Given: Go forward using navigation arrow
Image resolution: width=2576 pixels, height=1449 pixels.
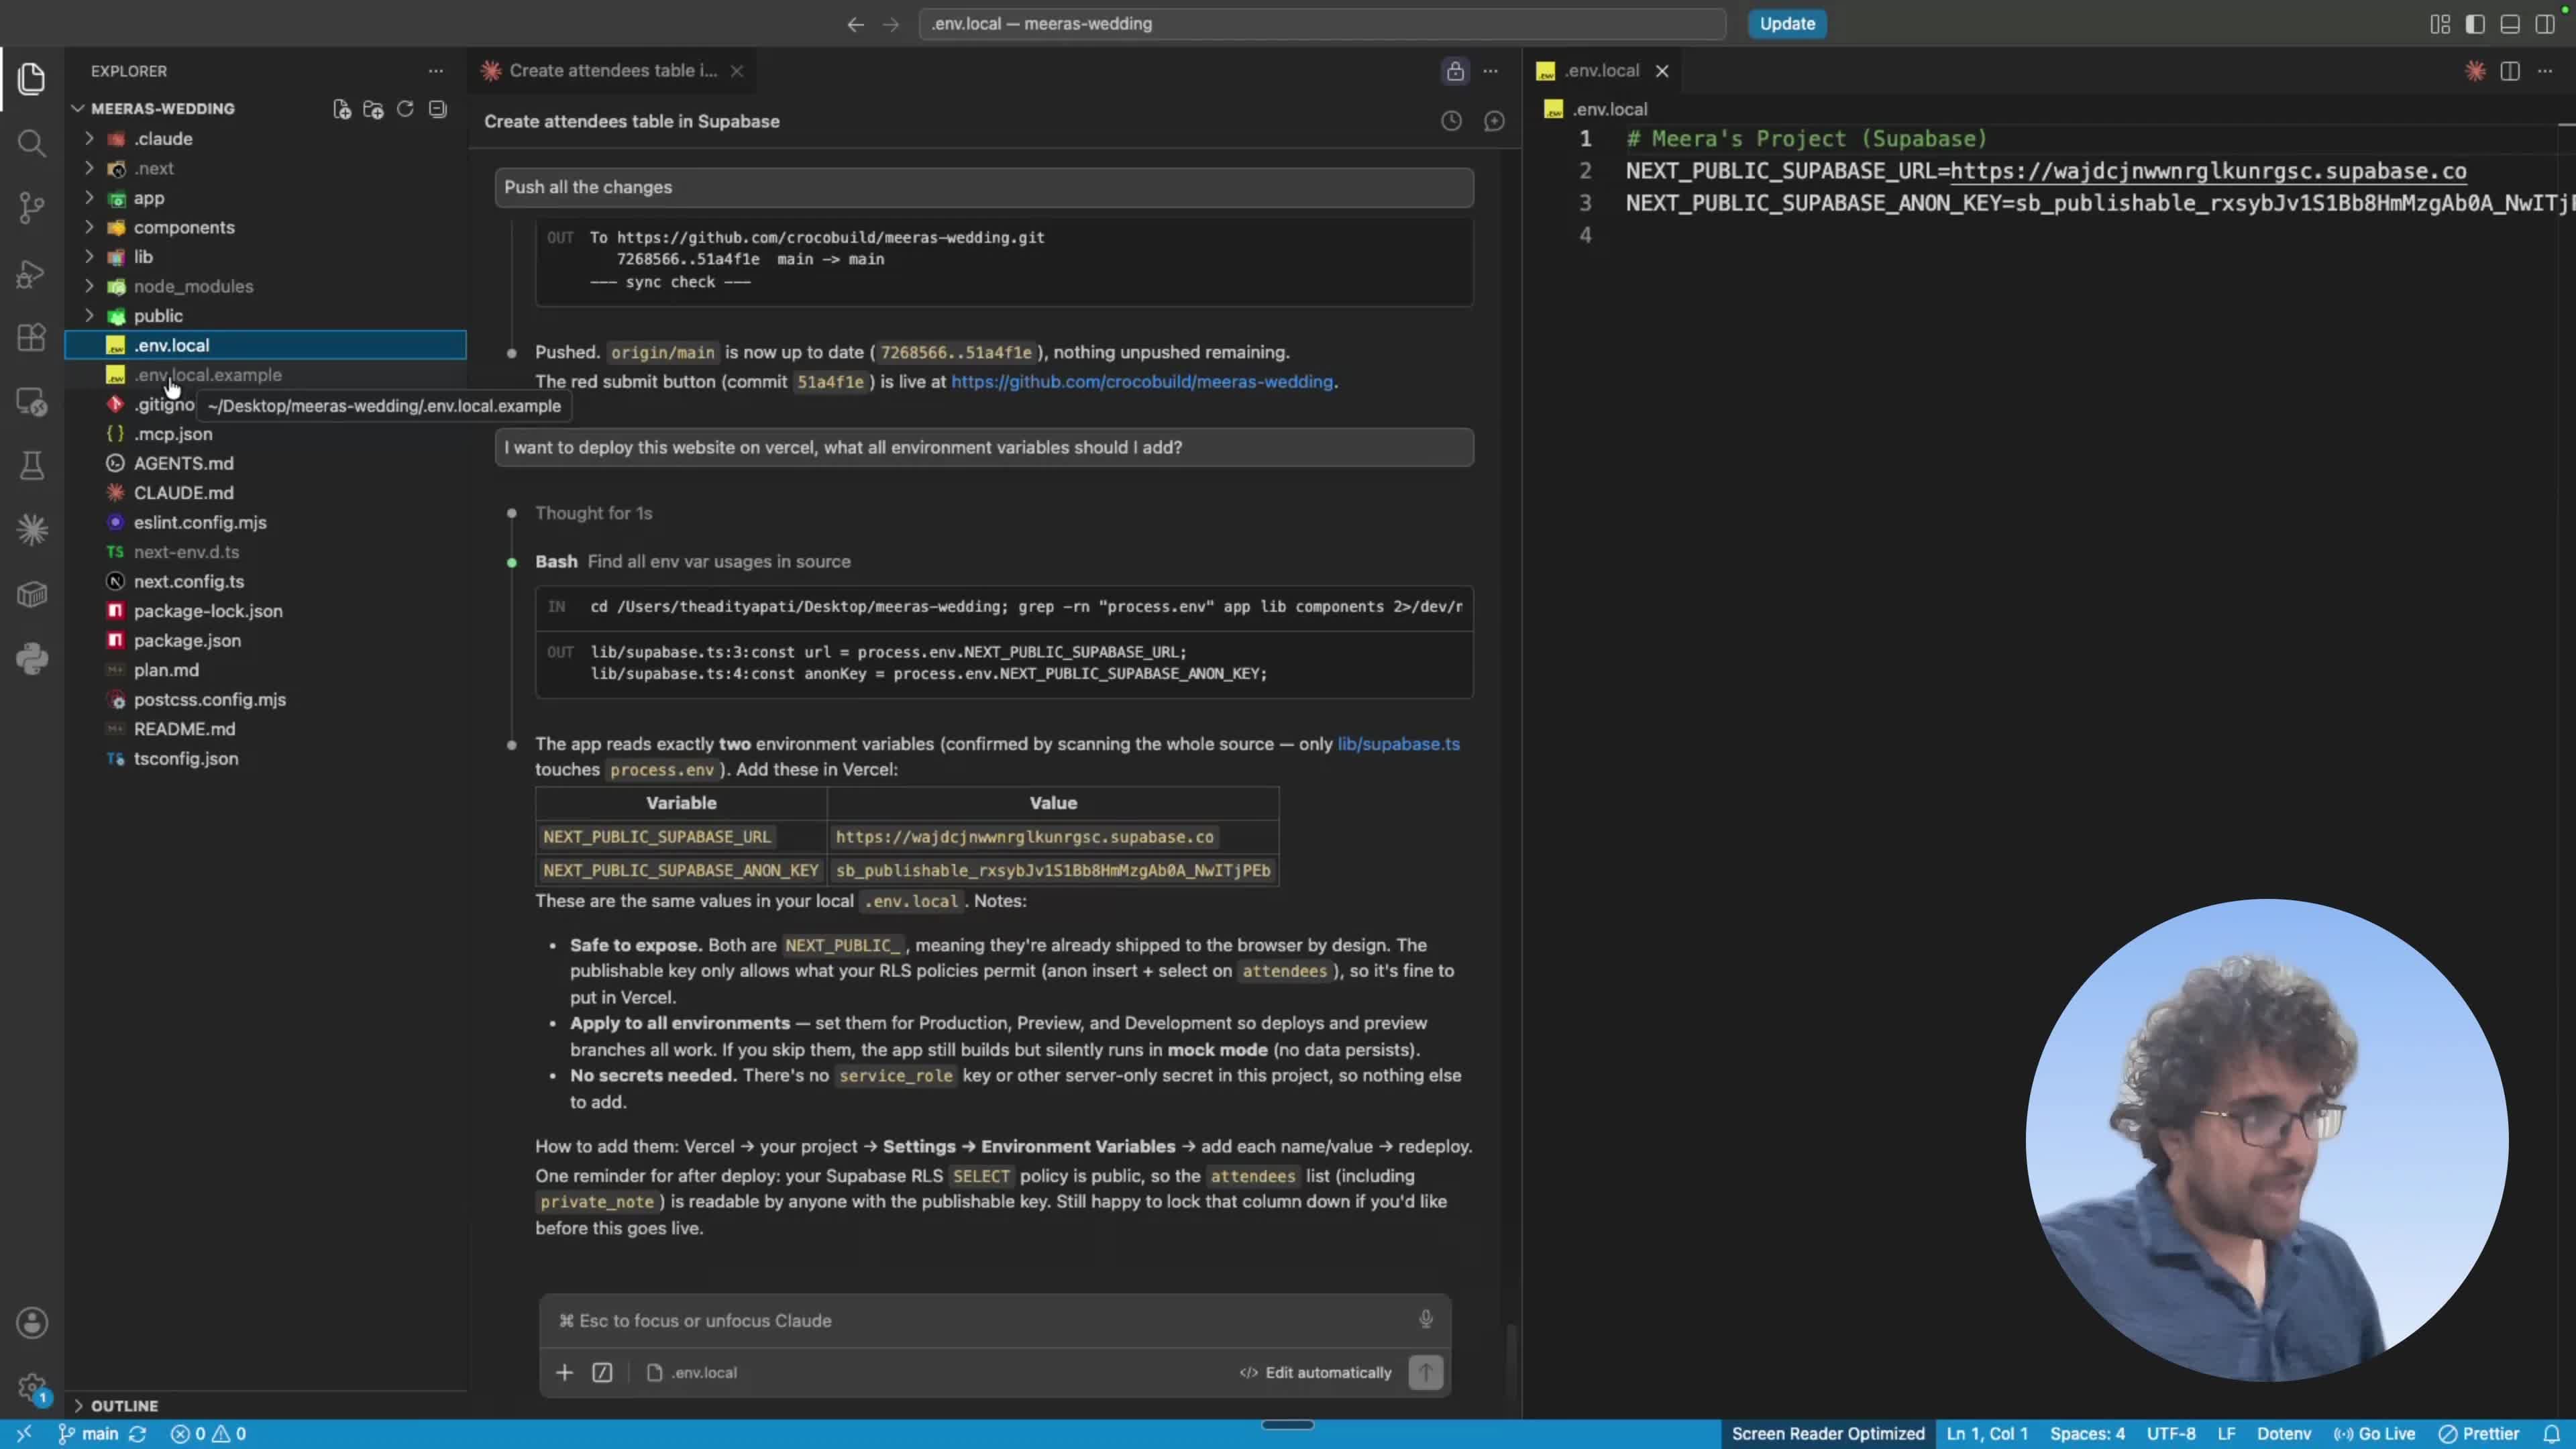Looking at the screenshot, I should (891, 24).
